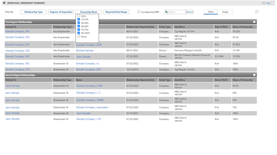Switch to the Graph view tab
Viewport: 277px width, 155px height.
coord(225,12)
